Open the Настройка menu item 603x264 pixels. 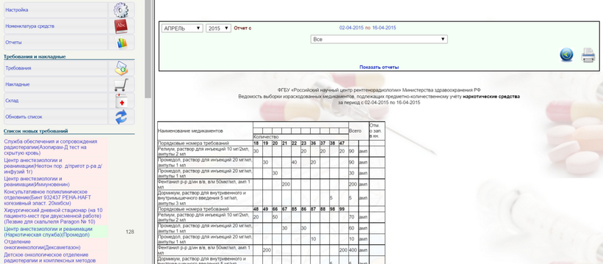point(56,10)
